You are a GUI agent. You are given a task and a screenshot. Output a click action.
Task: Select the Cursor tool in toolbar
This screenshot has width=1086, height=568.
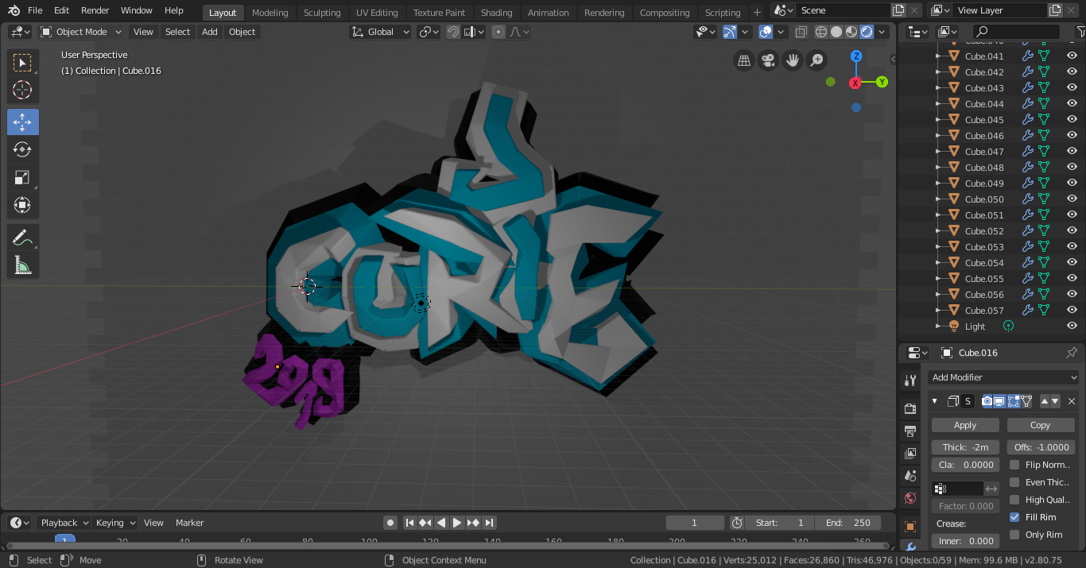22,90
